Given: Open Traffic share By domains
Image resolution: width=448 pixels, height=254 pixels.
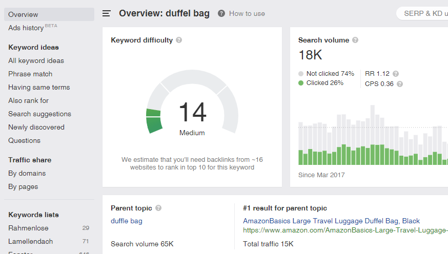Looking at the screenshot, I should point(27,173).
